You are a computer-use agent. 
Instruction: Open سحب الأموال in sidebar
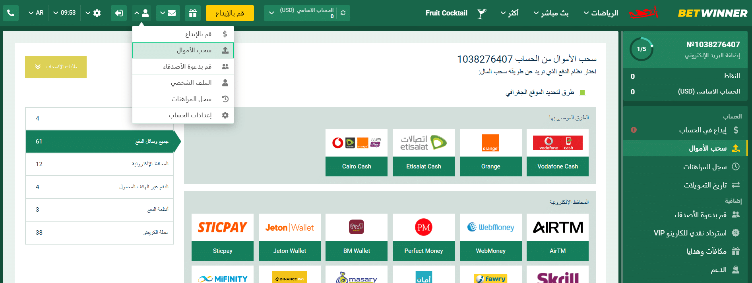click(685, 148)
